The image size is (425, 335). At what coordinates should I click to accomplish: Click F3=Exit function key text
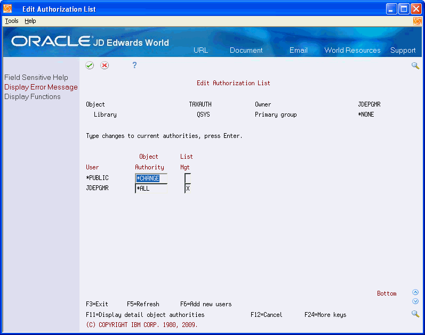97,304
